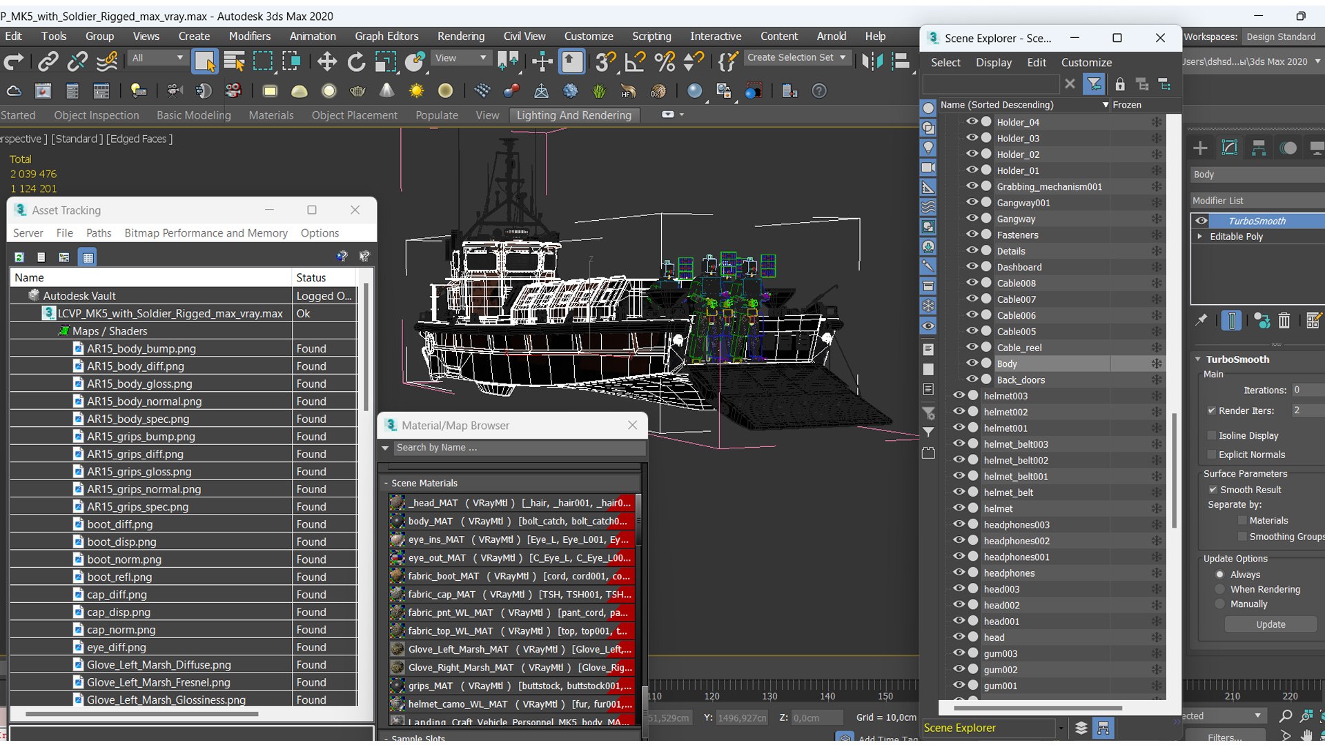This screenshot has width=1325, height=745.
Task: Click the Update button in TurboSmooth
Action: 1270,624
